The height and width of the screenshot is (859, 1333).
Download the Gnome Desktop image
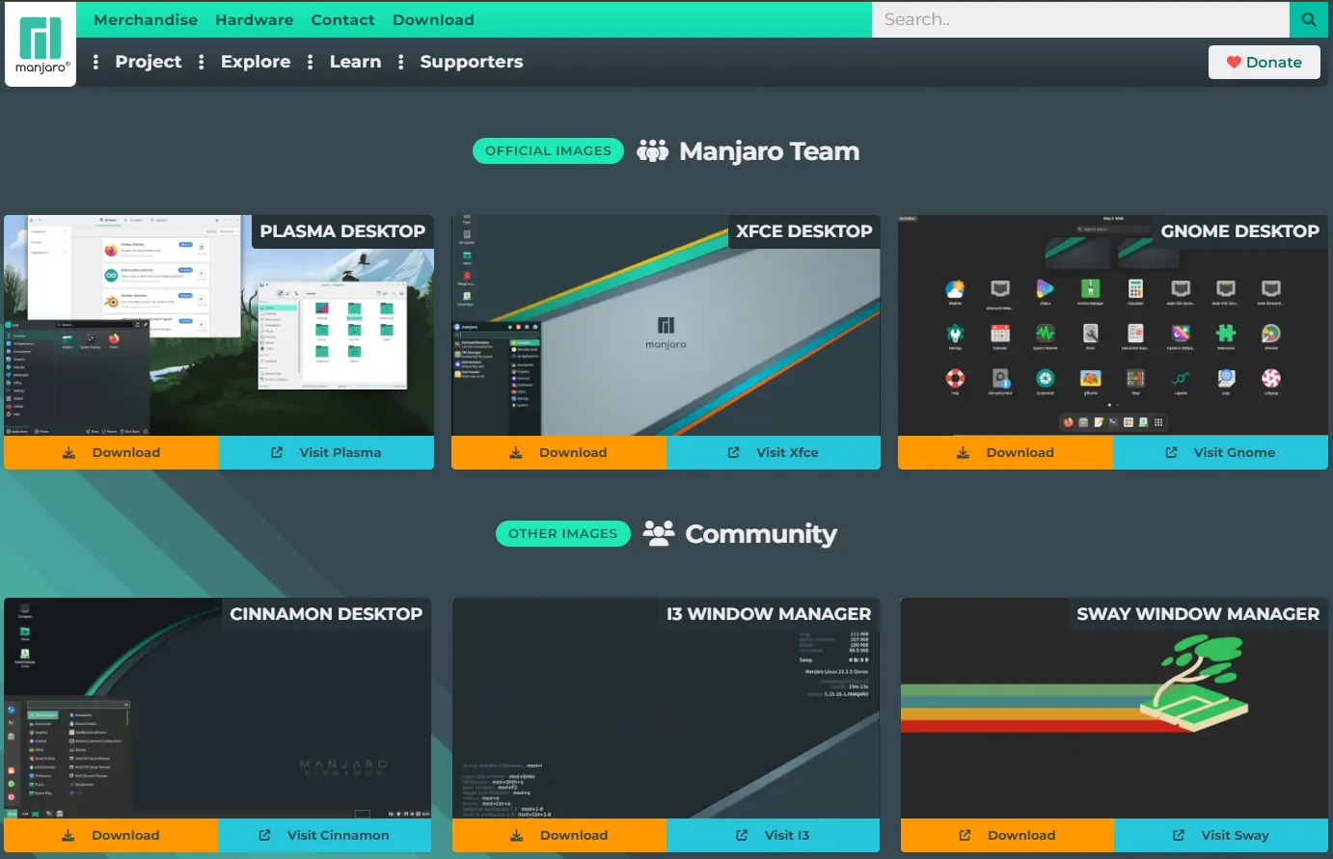point(1005,452)
